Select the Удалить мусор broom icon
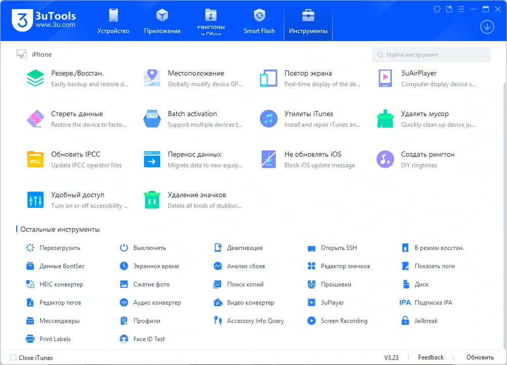Screen dimensions: 507x365 (385, 119)
